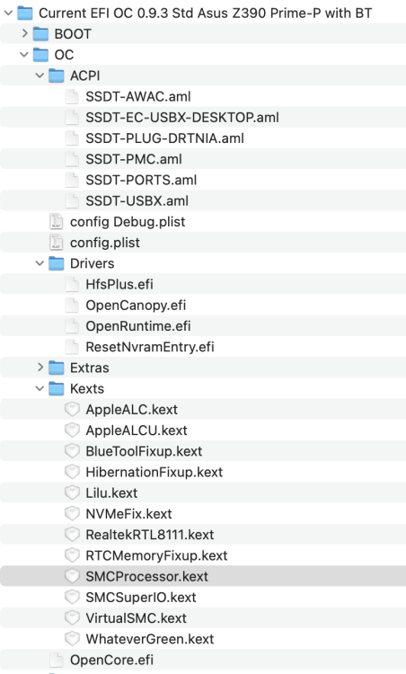Image resolution: width=406 pixels, height=674 pixels.
Task: Select the HibernationFixup.kext name
Action: pos(154,472)
